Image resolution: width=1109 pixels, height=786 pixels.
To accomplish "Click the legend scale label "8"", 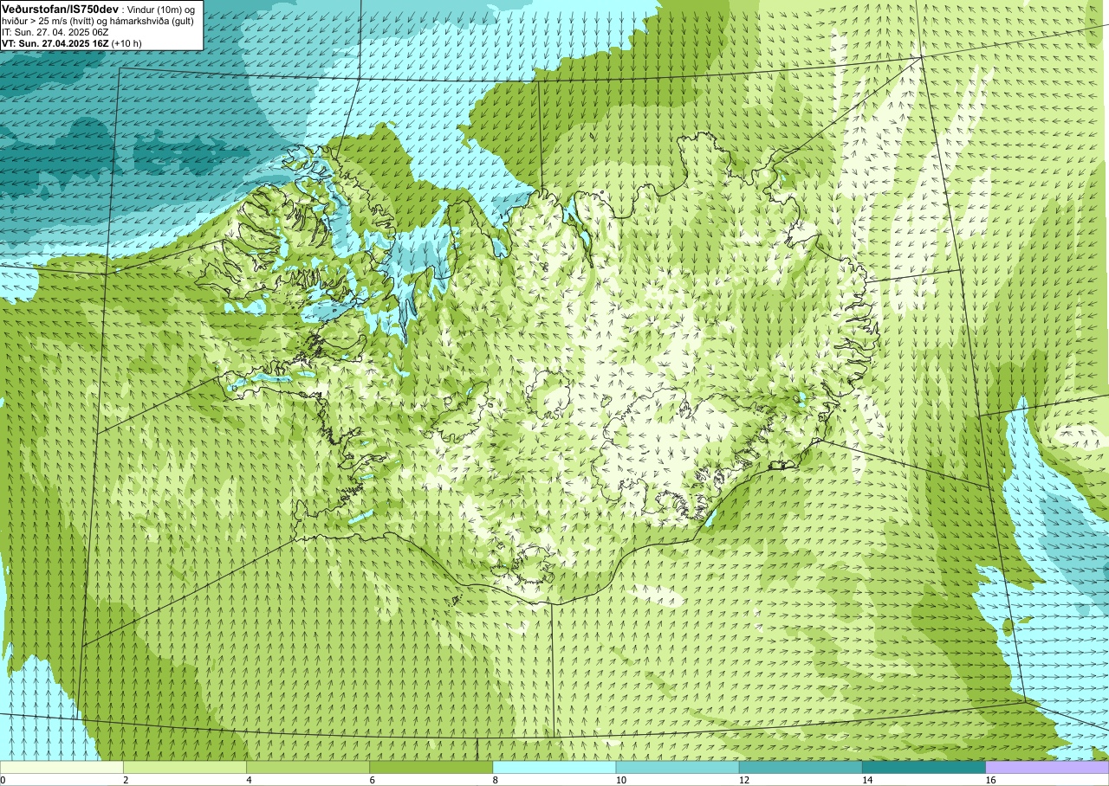I will tap(496, 780).
